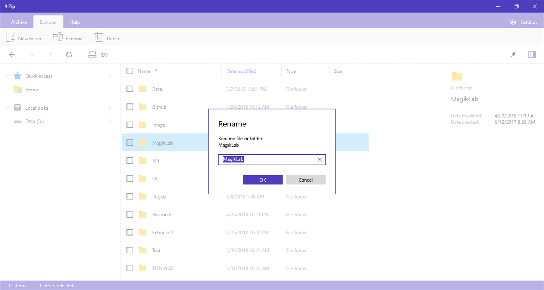Screen dimensions: 544x290
Task: Collapse the Quick access tree section
Action: 8,76
